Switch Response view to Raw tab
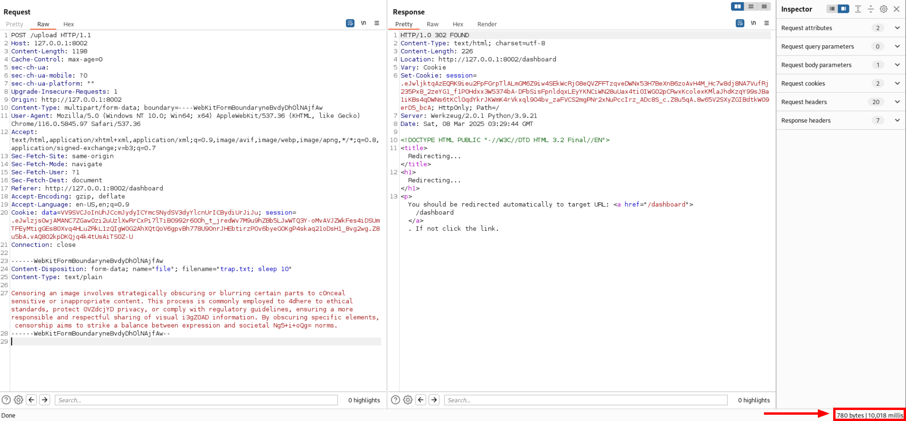 [433, 24]
